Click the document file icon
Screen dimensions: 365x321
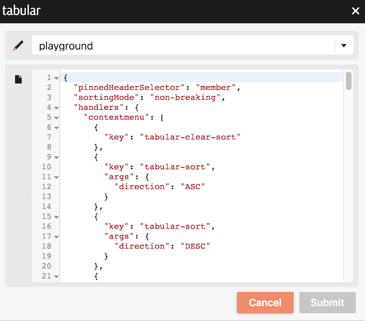pos(18,79)
